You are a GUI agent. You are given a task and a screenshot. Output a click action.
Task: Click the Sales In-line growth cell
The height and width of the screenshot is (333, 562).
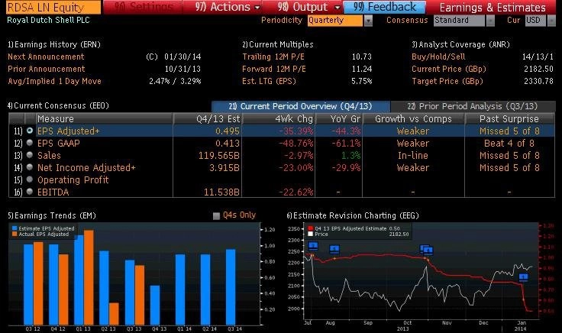[x=413, y=156]
